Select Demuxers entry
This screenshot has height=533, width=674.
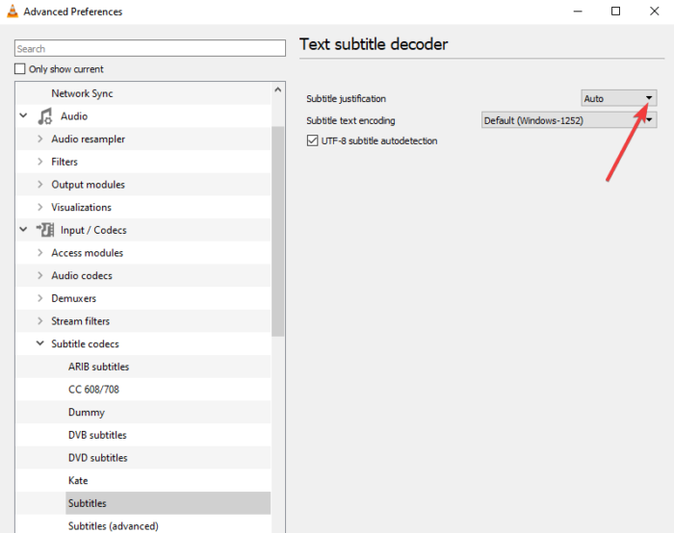pyautogui.click(x=73, y=298)
